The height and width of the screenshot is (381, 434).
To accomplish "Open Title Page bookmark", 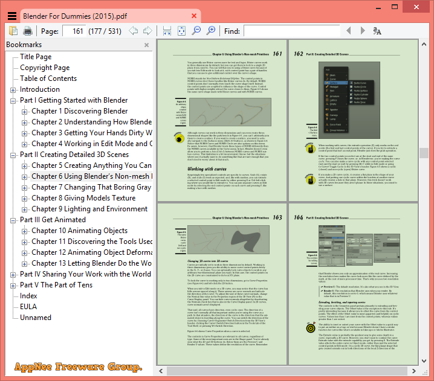I will tap(36, 57).
